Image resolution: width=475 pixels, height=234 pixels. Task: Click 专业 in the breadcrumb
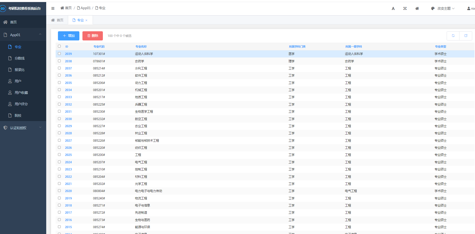pos(102,8)
